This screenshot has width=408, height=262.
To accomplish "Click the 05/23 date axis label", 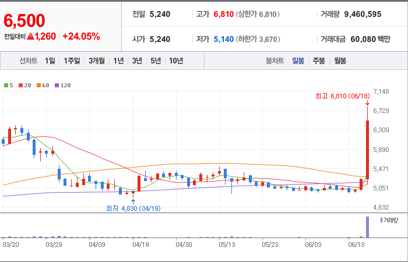I will pos(270,245).
